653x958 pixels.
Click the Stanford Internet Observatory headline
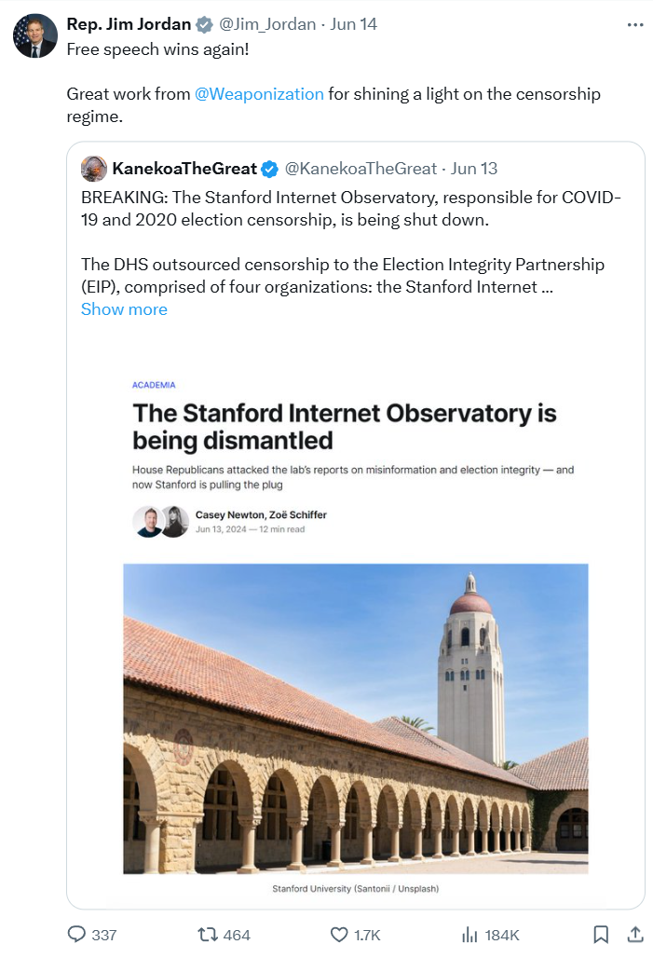tap(344, 426)
